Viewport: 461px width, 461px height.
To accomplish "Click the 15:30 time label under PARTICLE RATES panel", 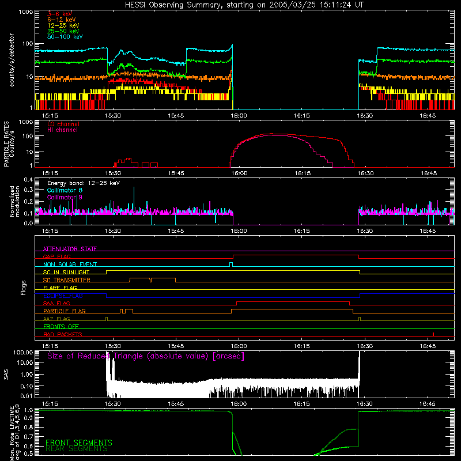I will pyautogui.click(x=113, y=173).
